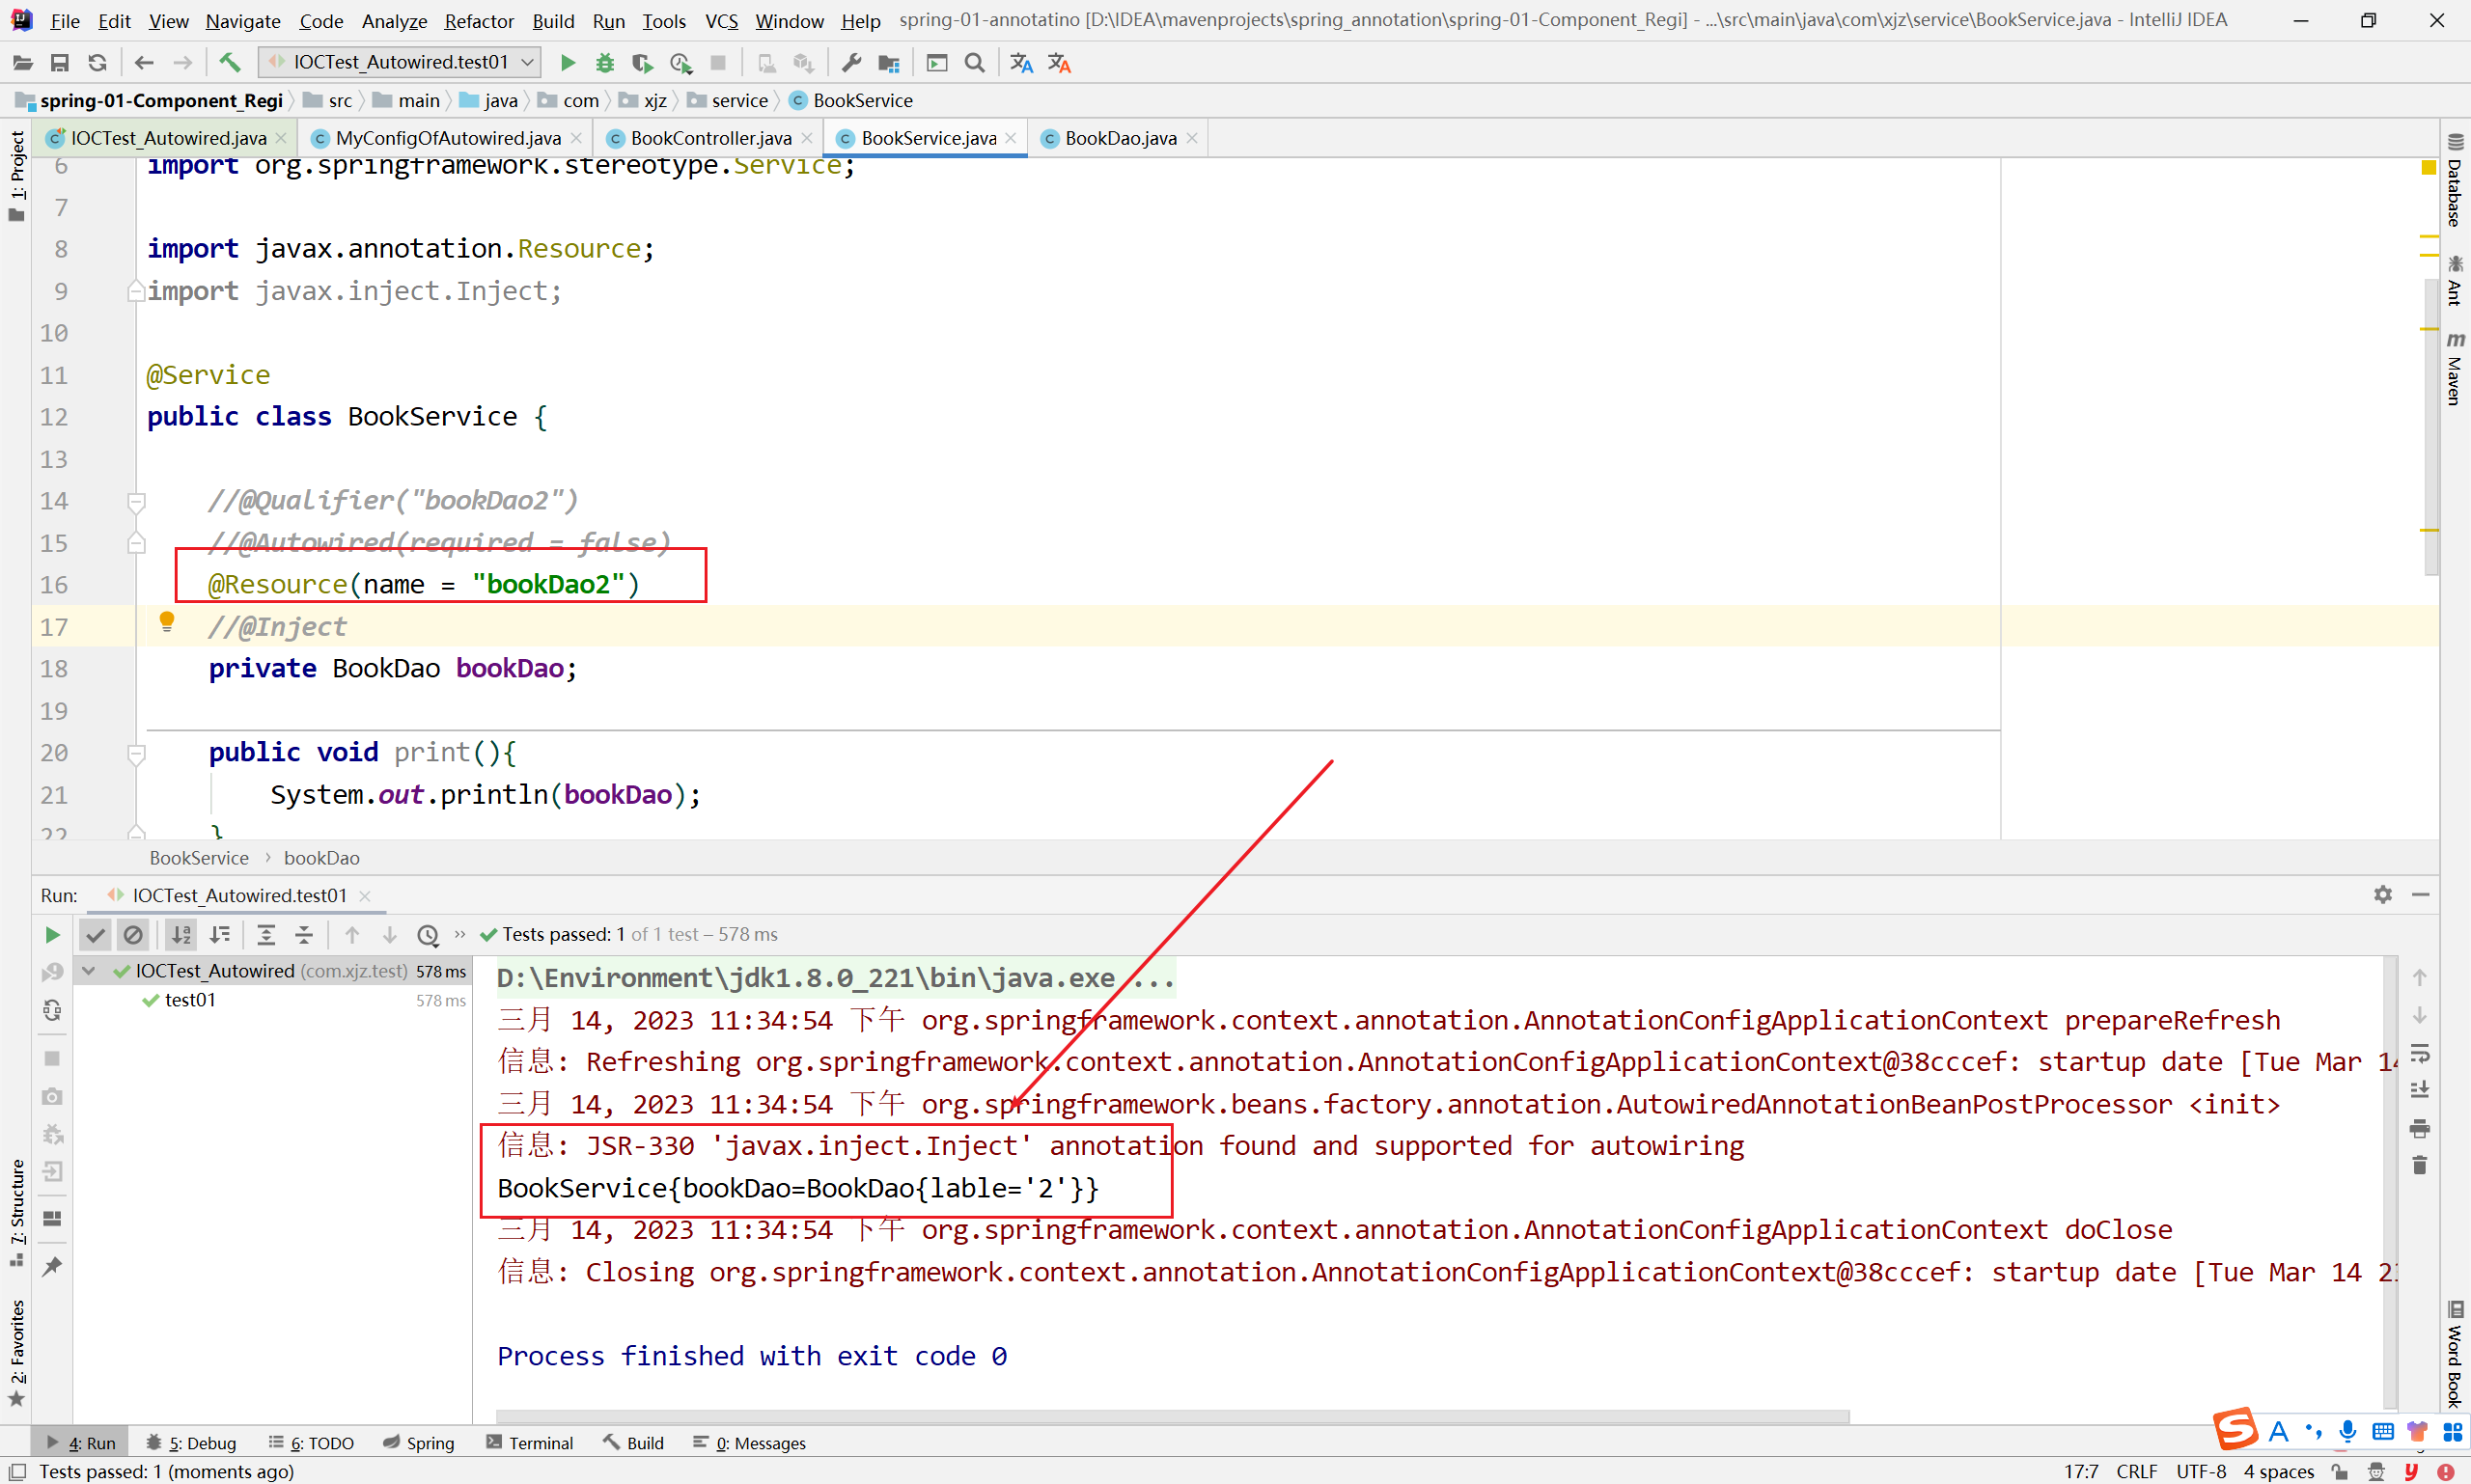
Task: Collapse imports fold marker at line 9
Action: pyautogui.click(x=137, y=291)
